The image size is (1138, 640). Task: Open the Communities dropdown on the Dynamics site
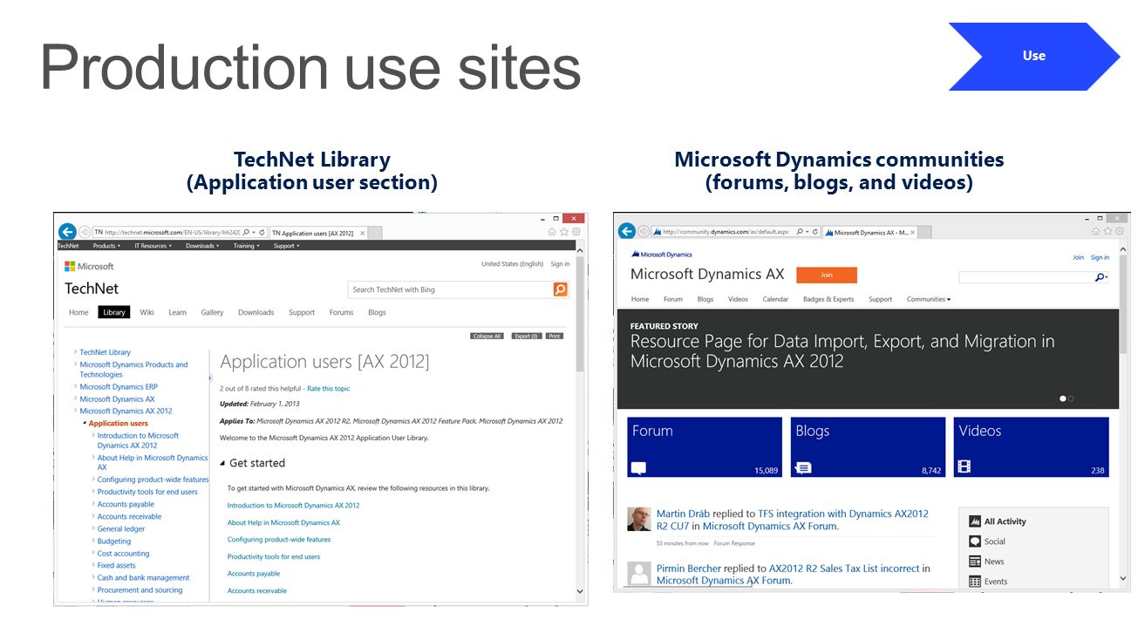coord(929,299)
